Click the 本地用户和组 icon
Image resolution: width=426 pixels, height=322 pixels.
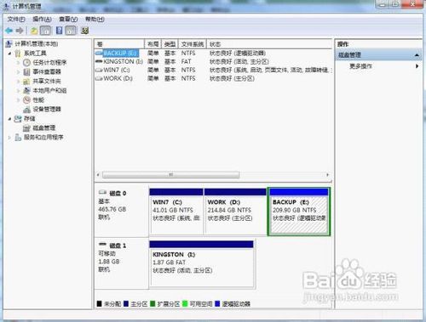pos(26,91)
